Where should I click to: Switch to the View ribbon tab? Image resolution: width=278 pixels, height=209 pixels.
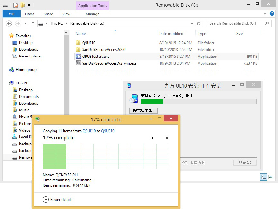pyautogui.click(x=66, y=14)
